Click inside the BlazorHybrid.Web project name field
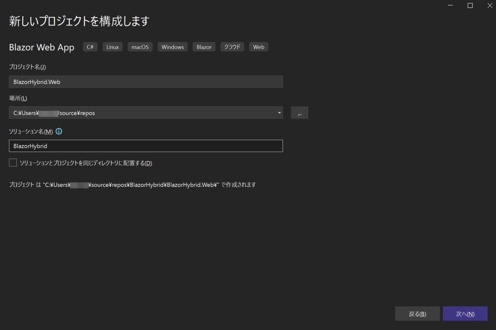This screenshot has width=496, height=330. [146, 82]
